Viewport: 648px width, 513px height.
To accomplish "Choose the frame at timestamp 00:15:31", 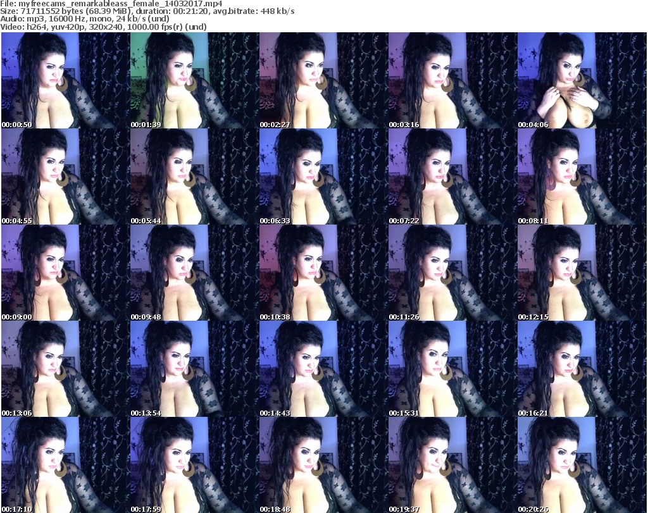I will tap(452, 369).
